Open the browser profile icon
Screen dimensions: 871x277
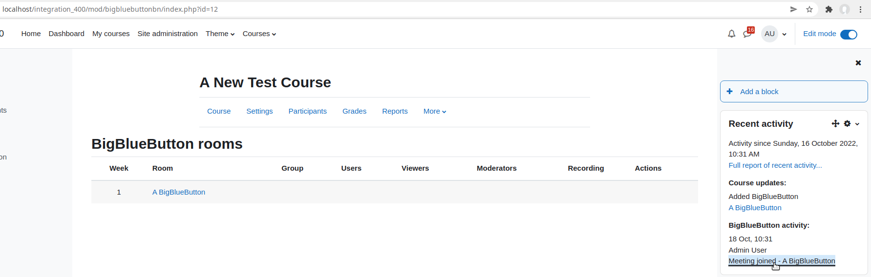pyautogui.click(x=845, y=9)
